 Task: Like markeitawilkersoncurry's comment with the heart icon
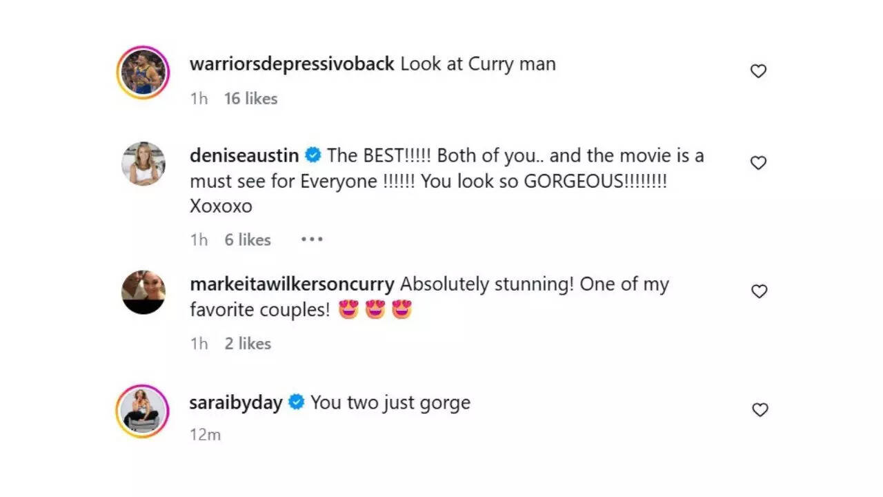[x=758, y=291]
